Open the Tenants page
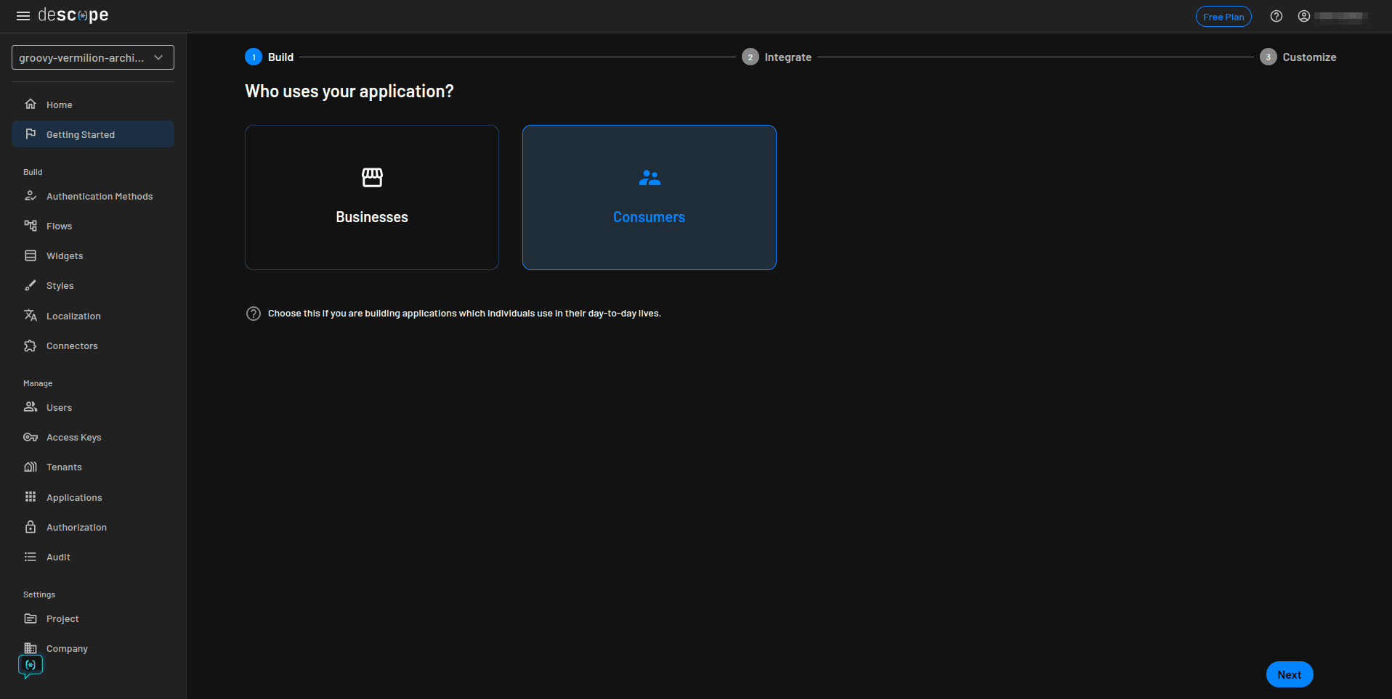This screenshot has height=699, width=1392. click(62, 467)
